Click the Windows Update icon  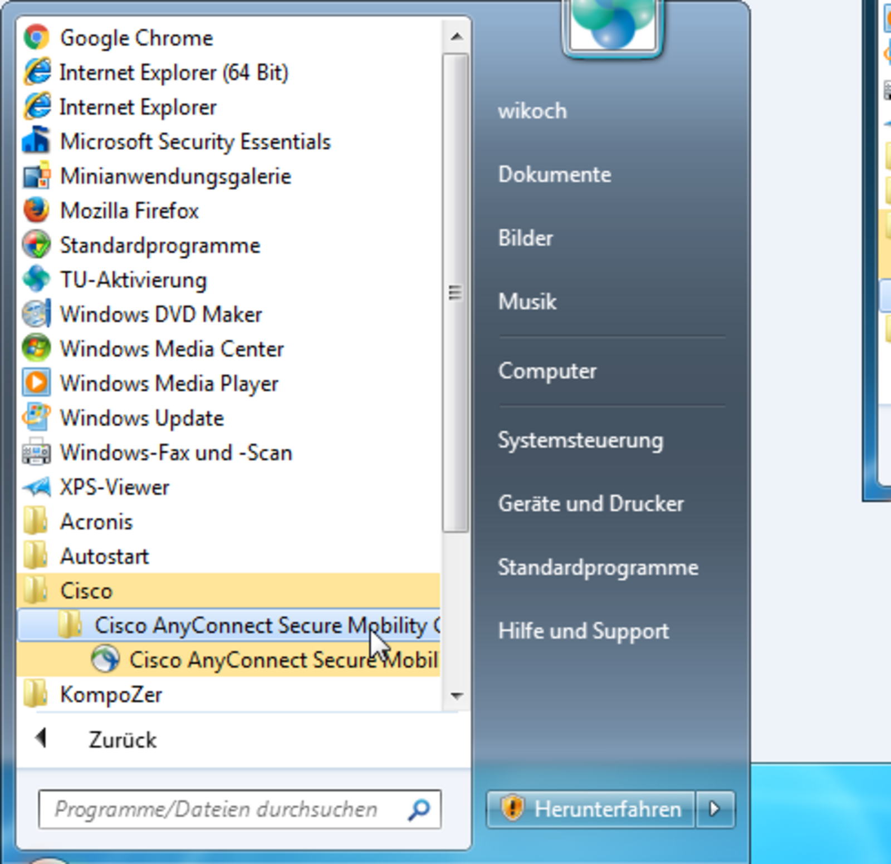(x=36, y=418)
